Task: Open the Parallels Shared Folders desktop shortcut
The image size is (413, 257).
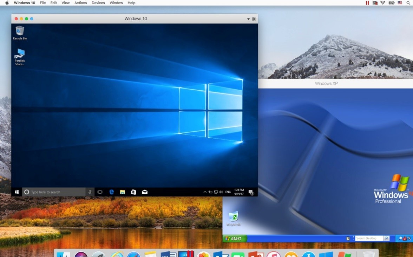Action: [x=20, y=57]
